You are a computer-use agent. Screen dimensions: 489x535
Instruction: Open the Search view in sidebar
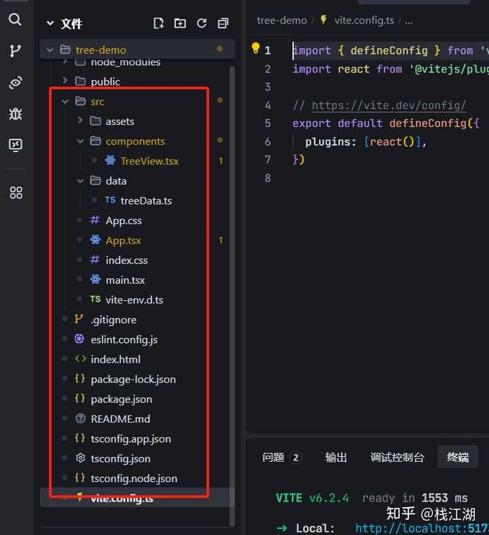coord(15,20)
